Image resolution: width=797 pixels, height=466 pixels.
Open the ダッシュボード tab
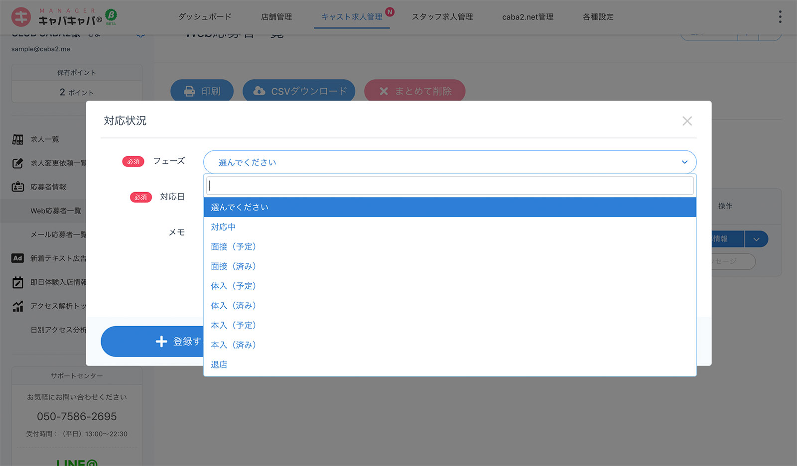pos(205,17)
